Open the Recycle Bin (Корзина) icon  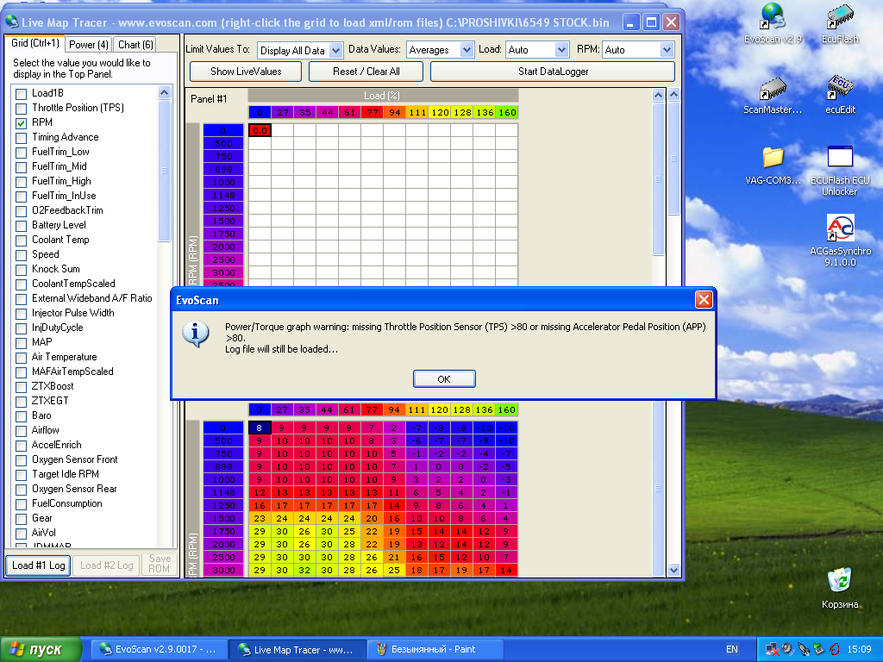click(840, 581)
